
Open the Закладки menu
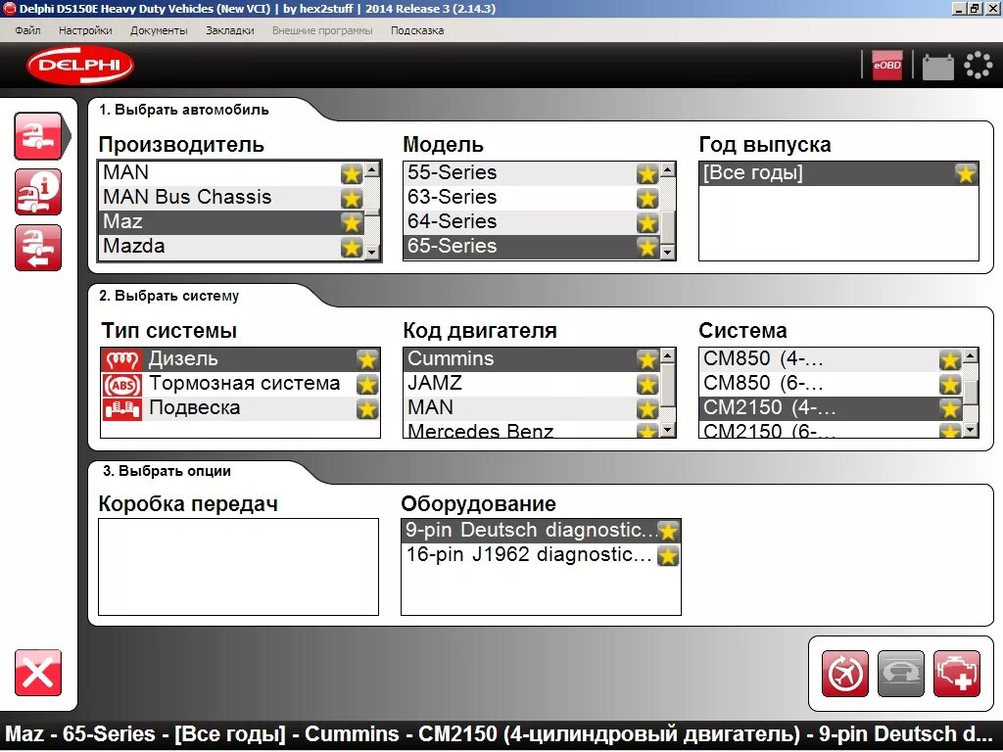[x=229, y=30]
